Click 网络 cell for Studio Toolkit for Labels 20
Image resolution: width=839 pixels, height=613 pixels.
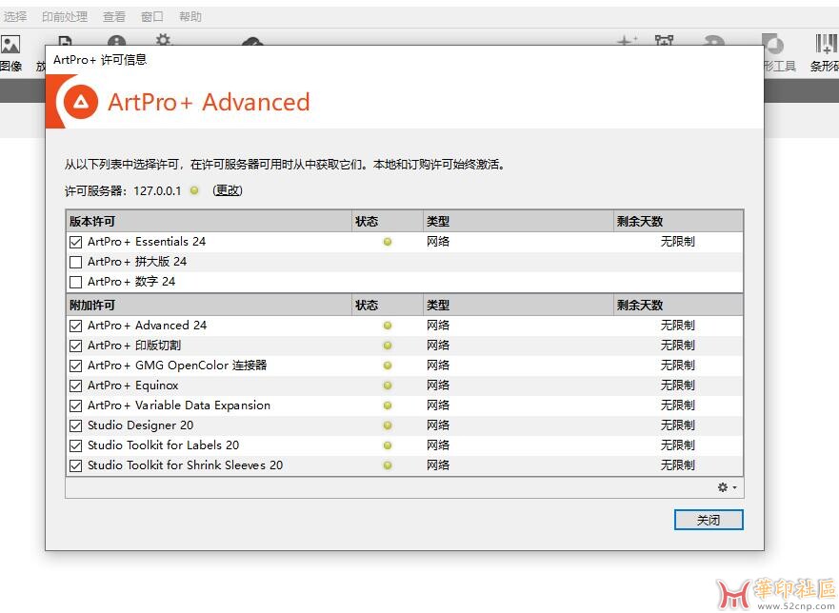(x=438, y=445)
